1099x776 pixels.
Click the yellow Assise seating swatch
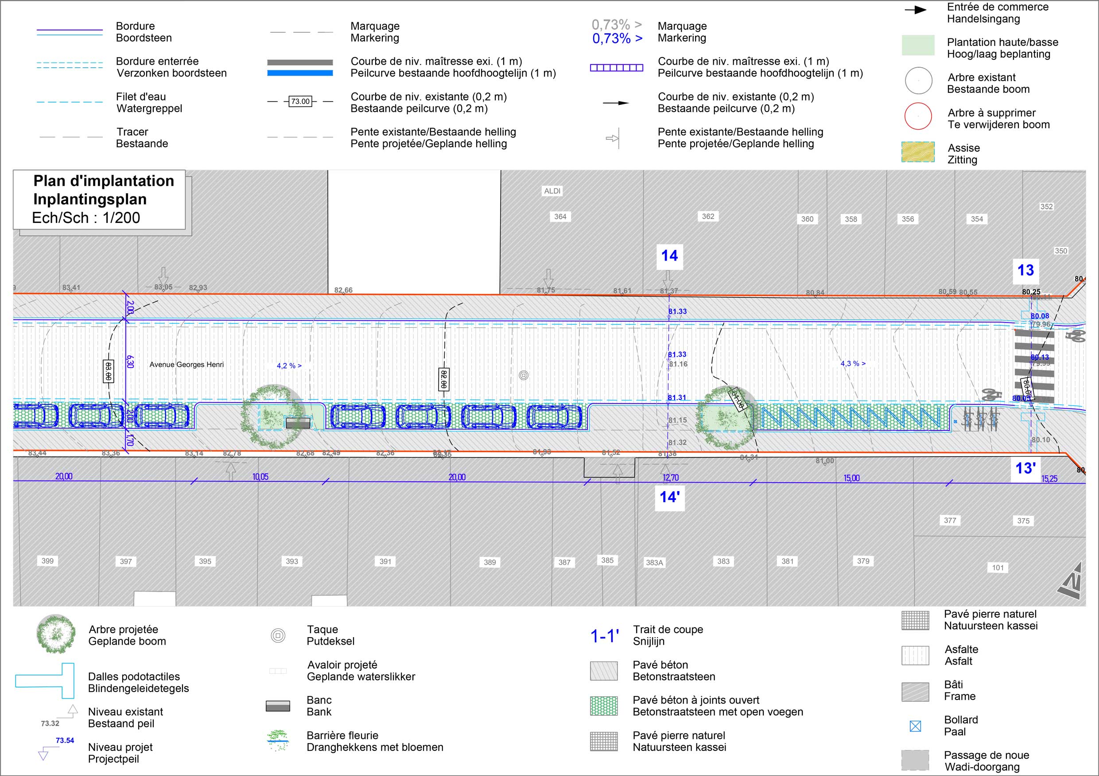[x=918, y=152]
